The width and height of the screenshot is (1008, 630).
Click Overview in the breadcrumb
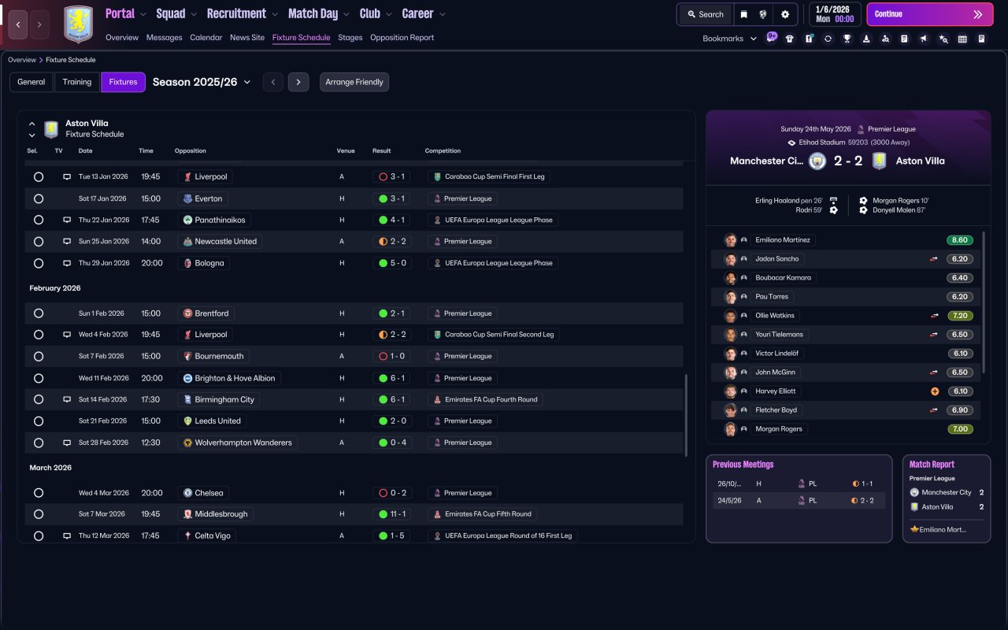(x=22, y=60)
